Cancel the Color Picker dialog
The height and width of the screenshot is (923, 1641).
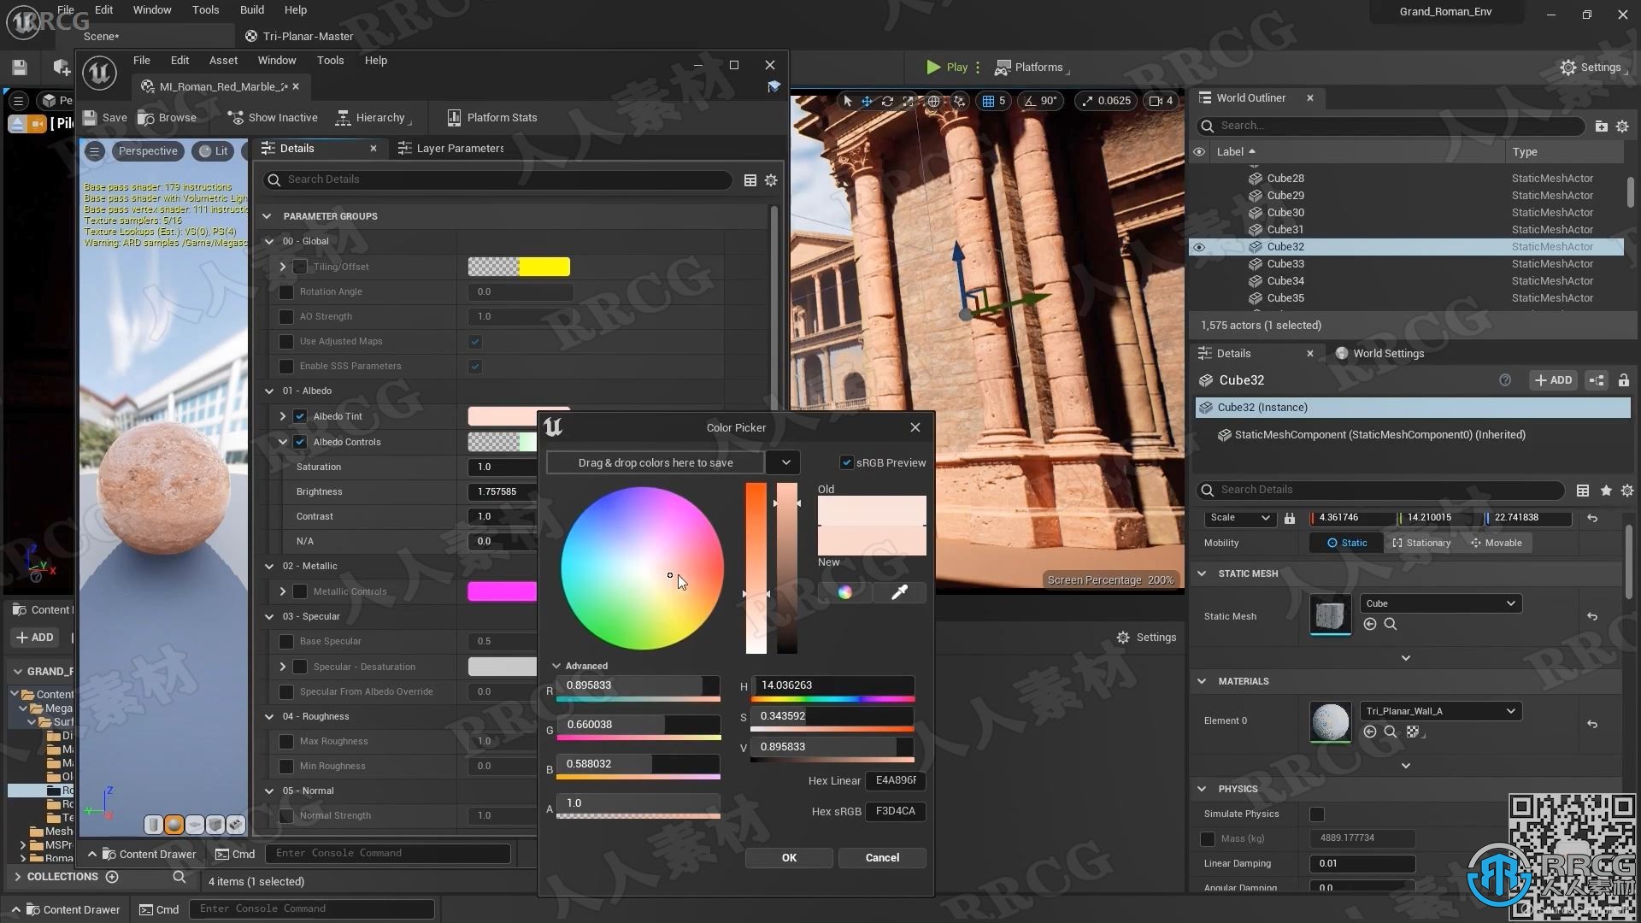882,858
